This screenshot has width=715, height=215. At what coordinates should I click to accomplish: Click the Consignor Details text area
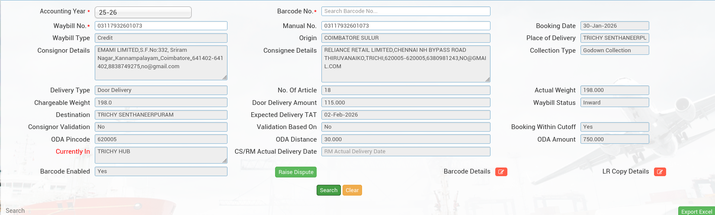pos(161,63)
